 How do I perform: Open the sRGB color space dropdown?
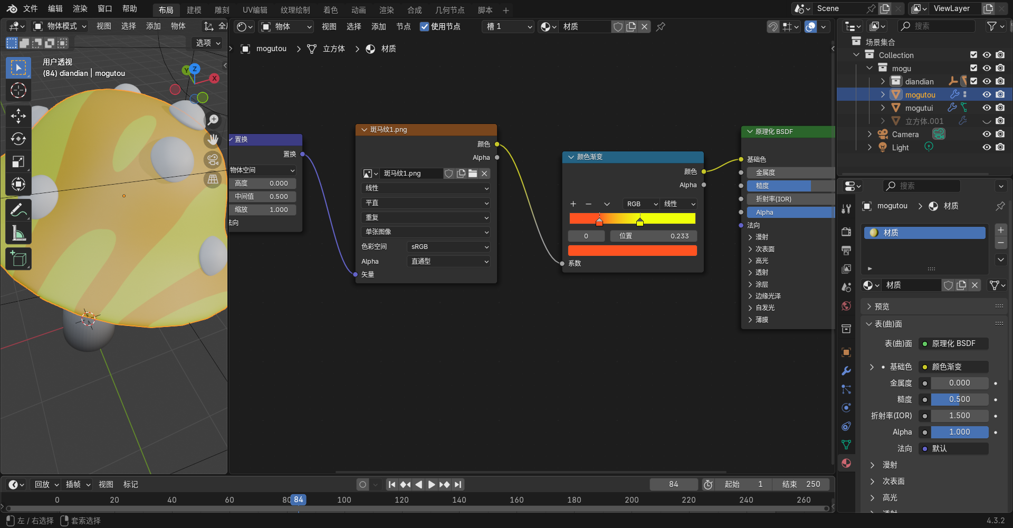[450, 247]
